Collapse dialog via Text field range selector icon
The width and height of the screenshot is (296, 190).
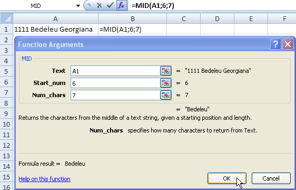coord(165,71)
